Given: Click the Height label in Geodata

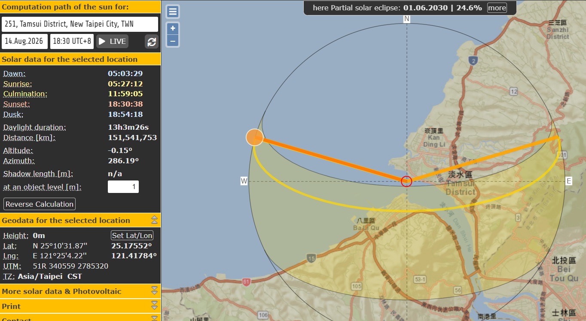Looking at the screenshot, I should click(x=16, y=235).
